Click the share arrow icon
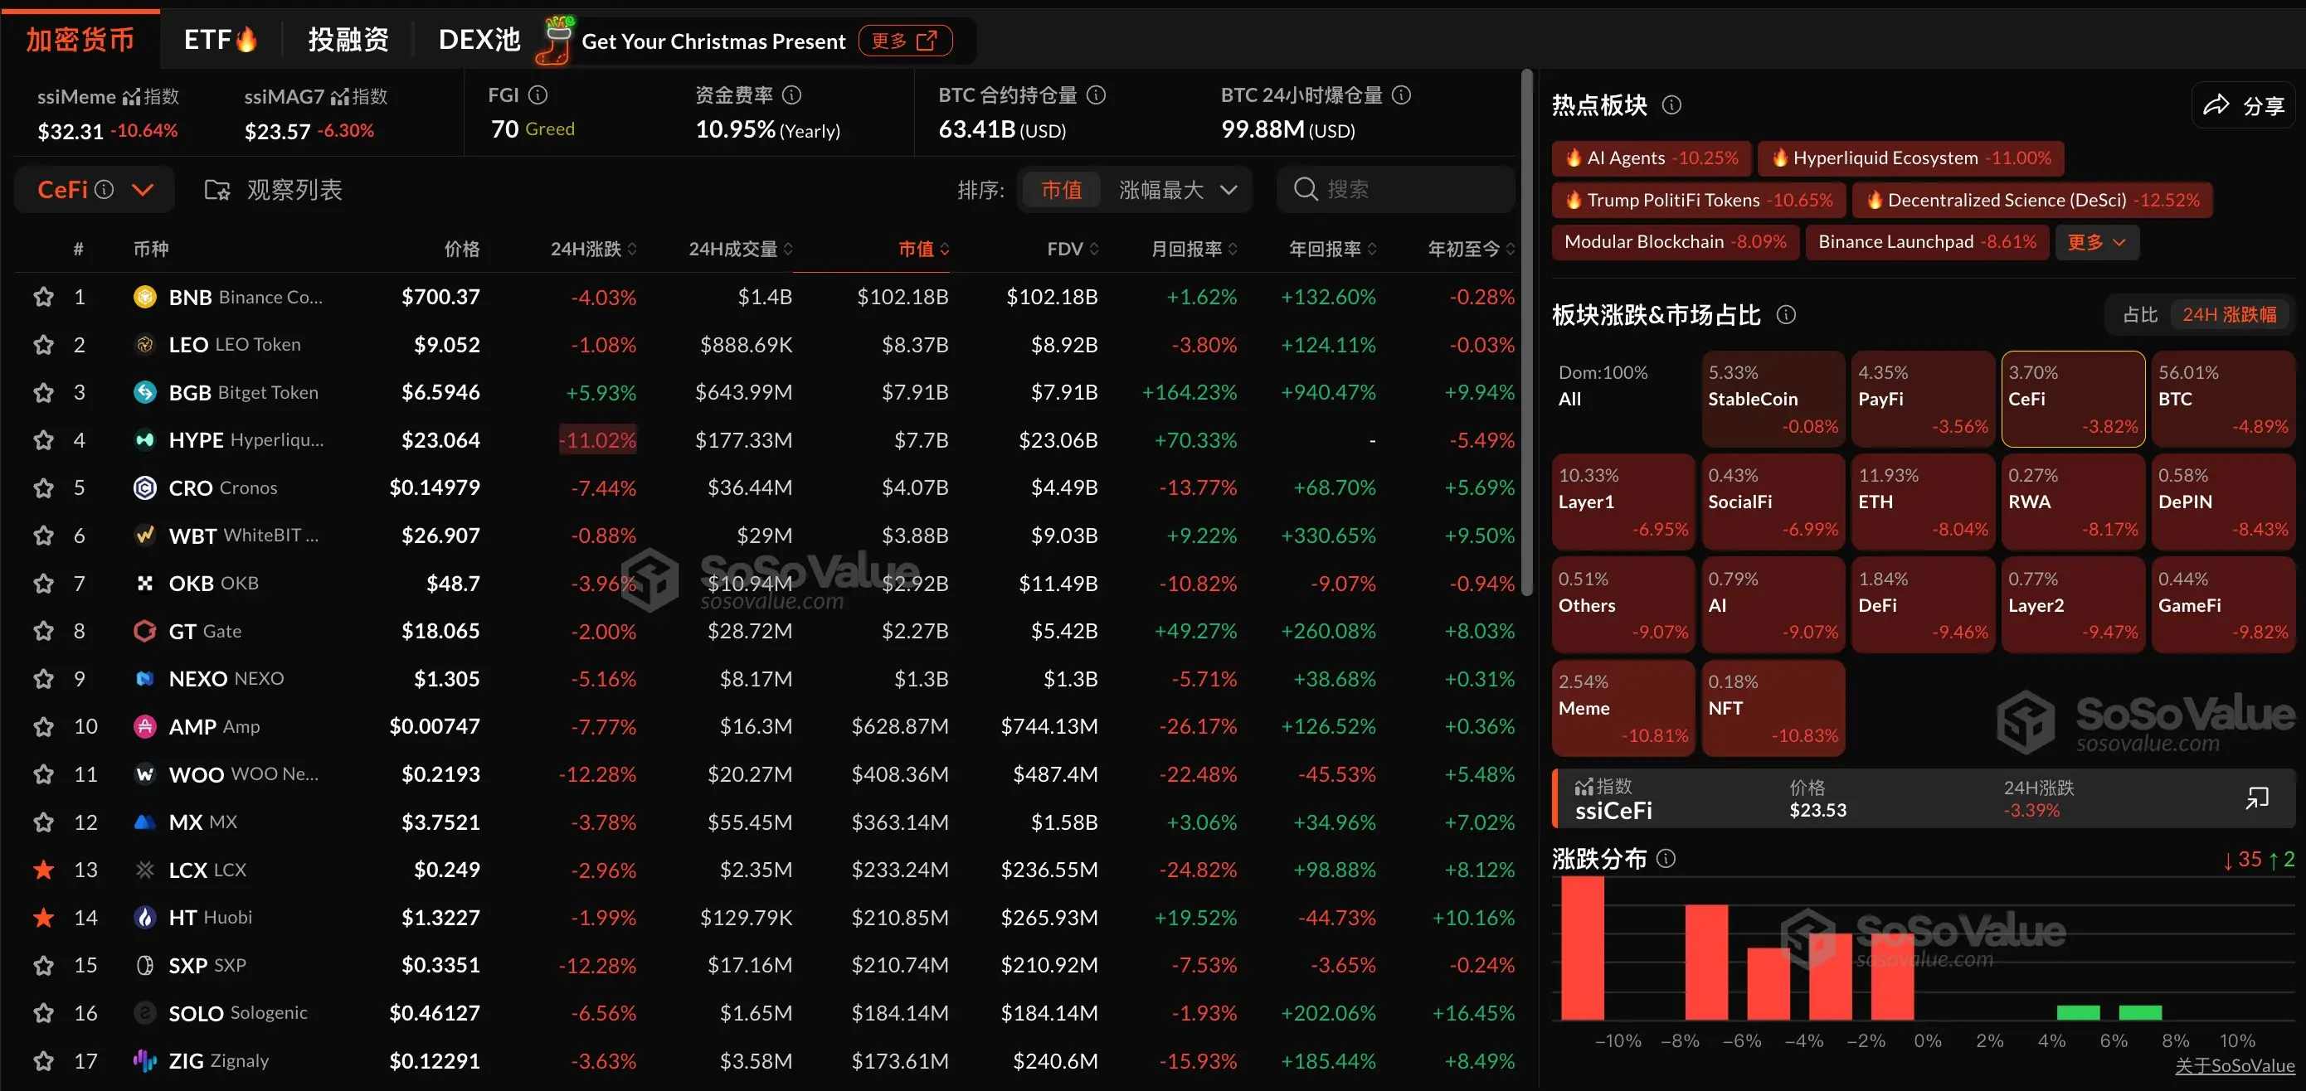2306x1091 pixels. pyautogui.click(x=2216, y=105)
